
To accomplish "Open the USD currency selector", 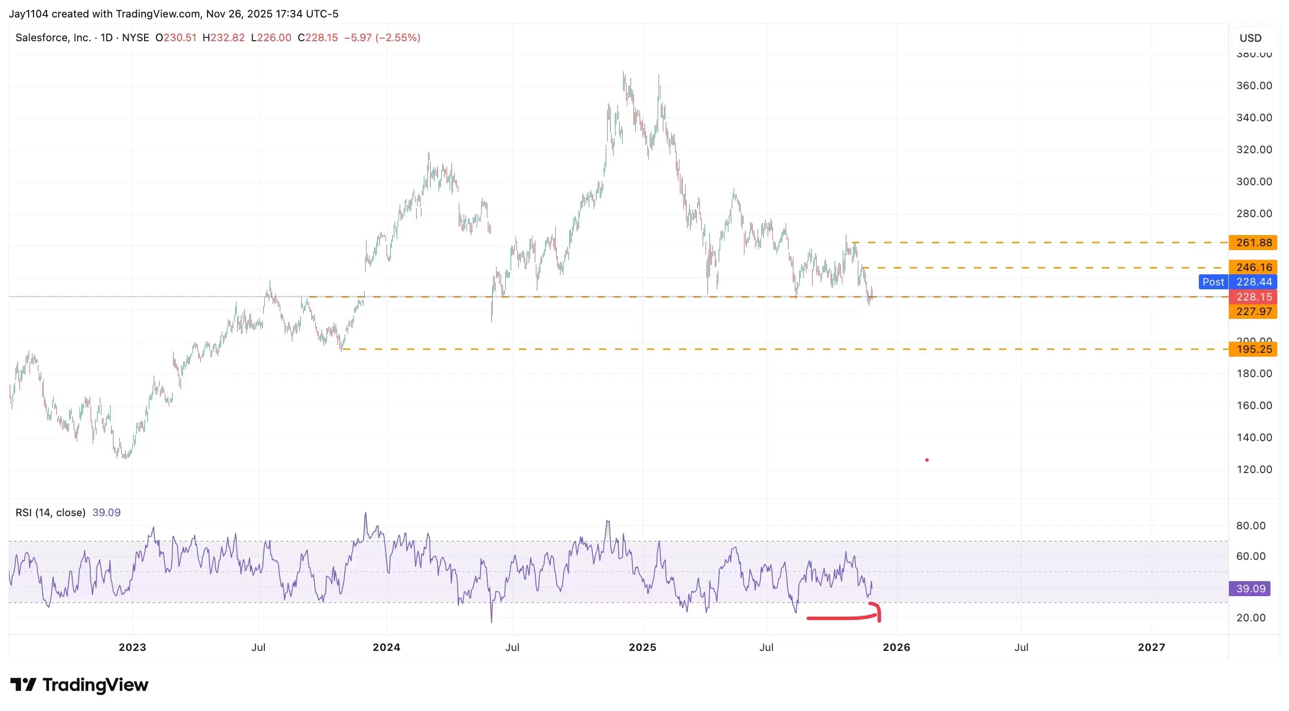I will (1250, 38).
